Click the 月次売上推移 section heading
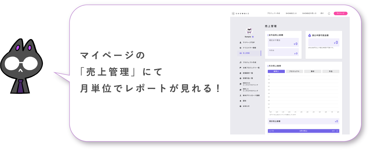This screenshot has width=371, height=151. click(x=275, y=66)
